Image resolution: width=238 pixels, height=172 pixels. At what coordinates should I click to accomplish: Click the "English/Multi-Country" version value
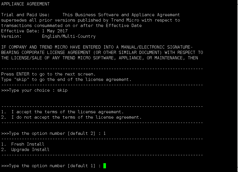(x=69, y=36)
